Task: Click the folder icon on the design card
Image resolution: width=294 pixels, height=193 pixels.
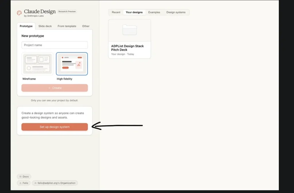Action: pos(129,30)
